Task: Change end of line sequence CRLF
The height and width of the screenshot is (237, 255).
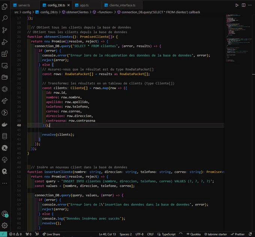Action: click(150, 234)
